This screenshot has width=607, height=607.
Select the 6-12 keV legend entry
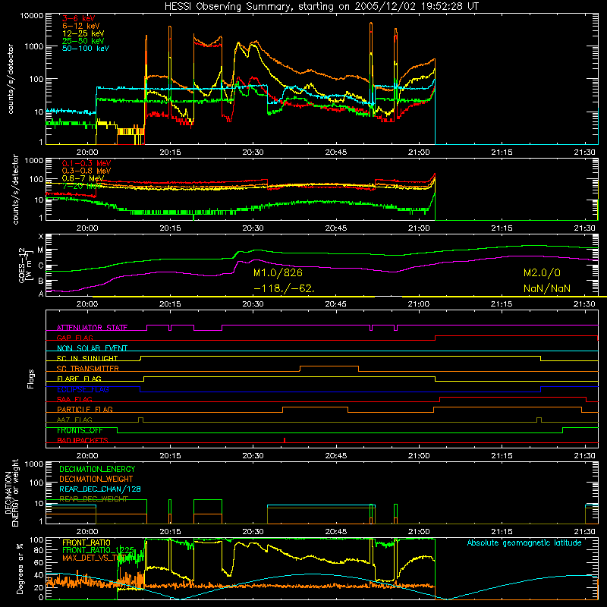pos(81,26)
